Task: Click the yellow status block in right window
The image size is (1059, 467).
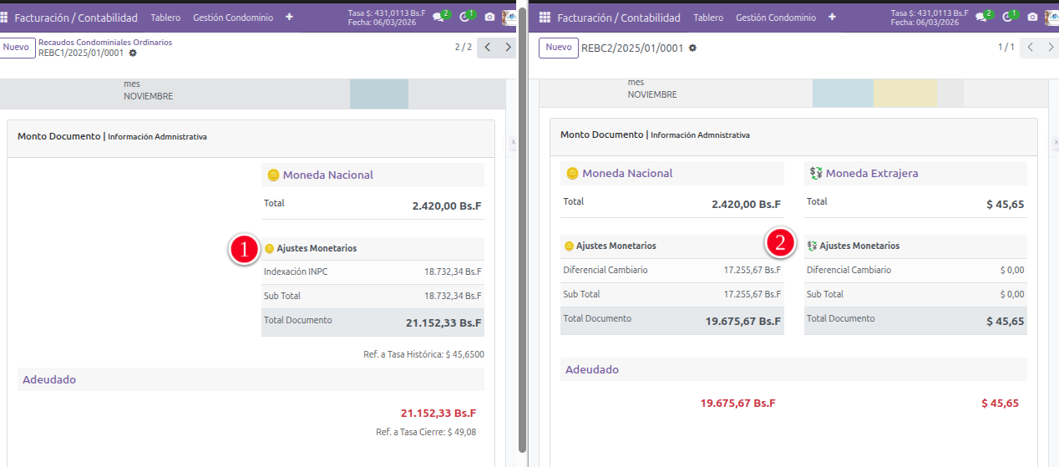Action: 904,93
